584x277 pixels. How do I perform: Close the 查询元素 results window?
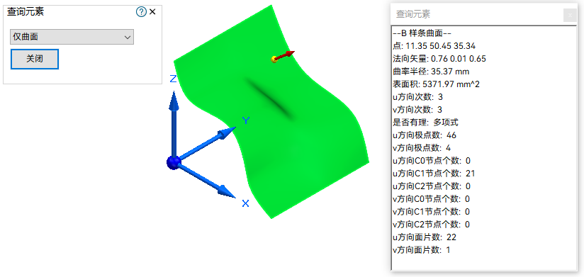coord(570,16)
